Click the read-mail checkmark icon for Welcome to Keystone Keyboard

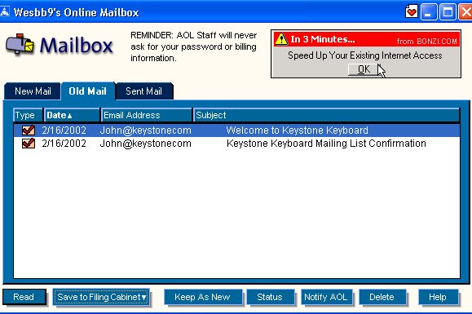click(29, 130)
